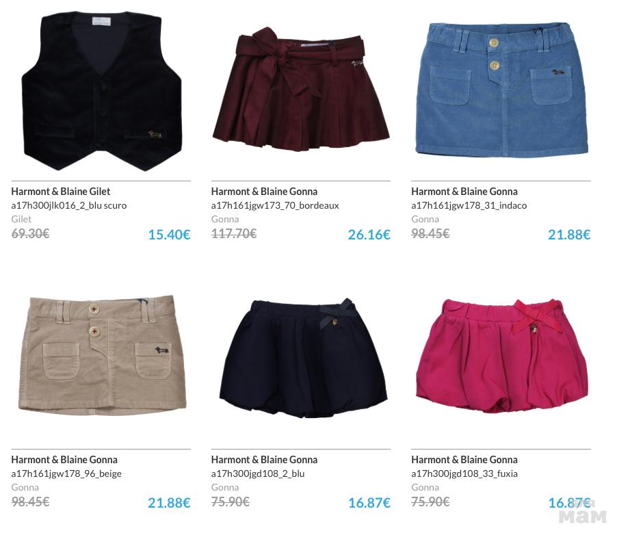The image size is (617, 533).
Task: Click product code a17h300jgd108_2_blu
Action: pos(258,473)
